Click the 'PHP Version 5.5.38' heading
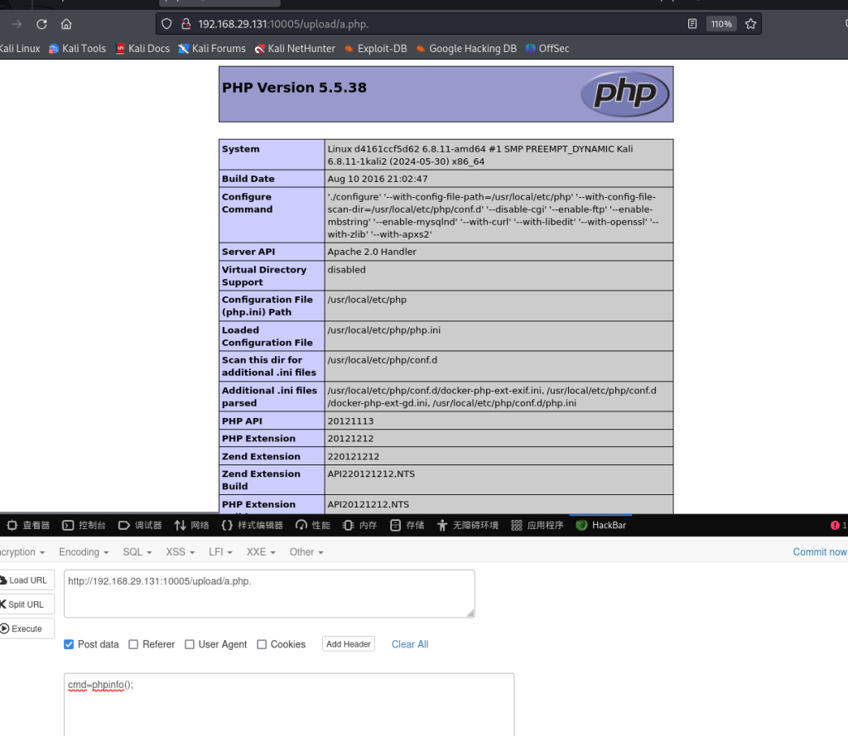The image size is (848, 736). (x=294, y=88)
